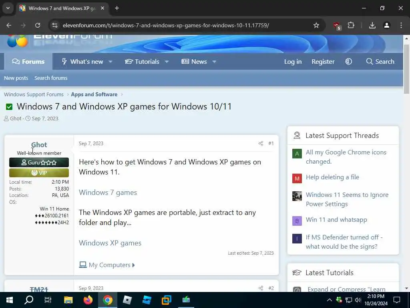Open the Windows 7 games link

(108, 192)
